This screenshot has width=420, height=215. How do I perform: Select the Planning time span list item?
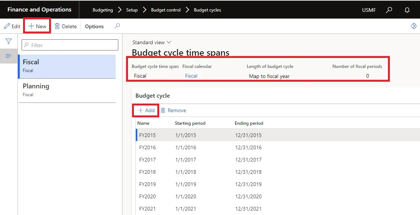(67, 90)
